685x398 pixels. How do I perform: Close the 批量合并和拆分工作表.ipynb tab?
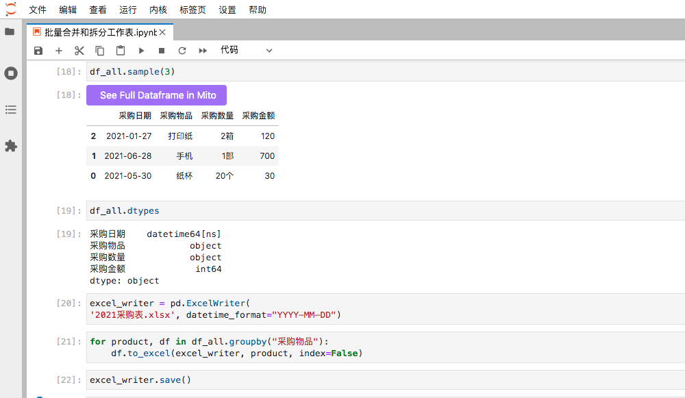(163, 32)
